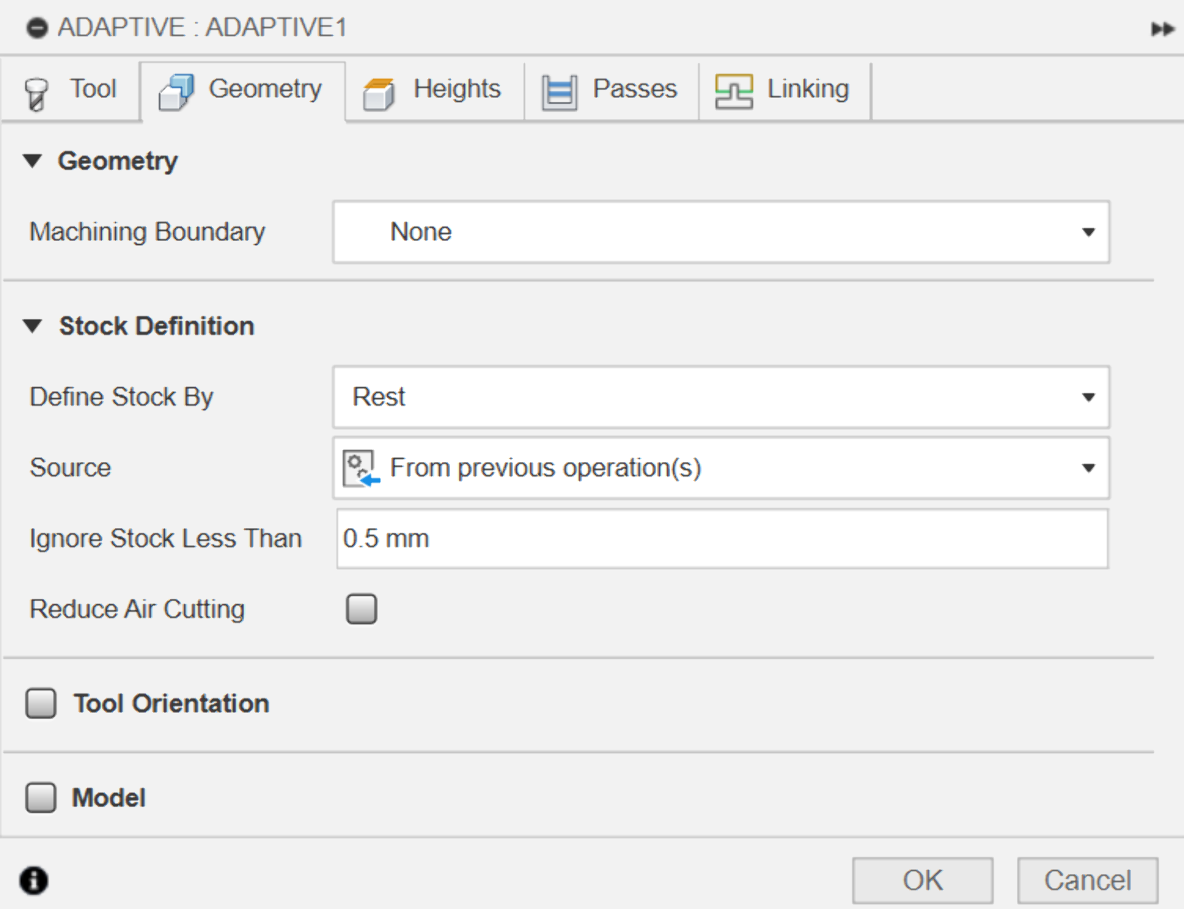This screenshot has height=909, width=1184.
Task: Click the Tool tab endmill icon
Action: click(x=36, y=94)
